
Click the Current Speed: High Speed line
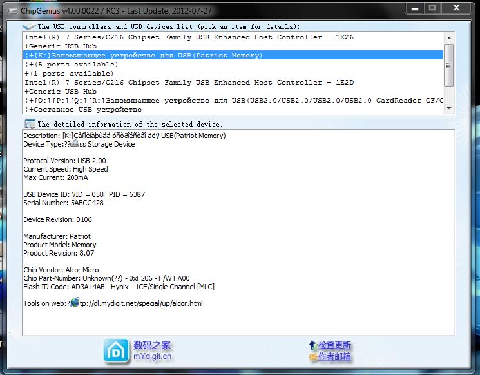[66, 169]
